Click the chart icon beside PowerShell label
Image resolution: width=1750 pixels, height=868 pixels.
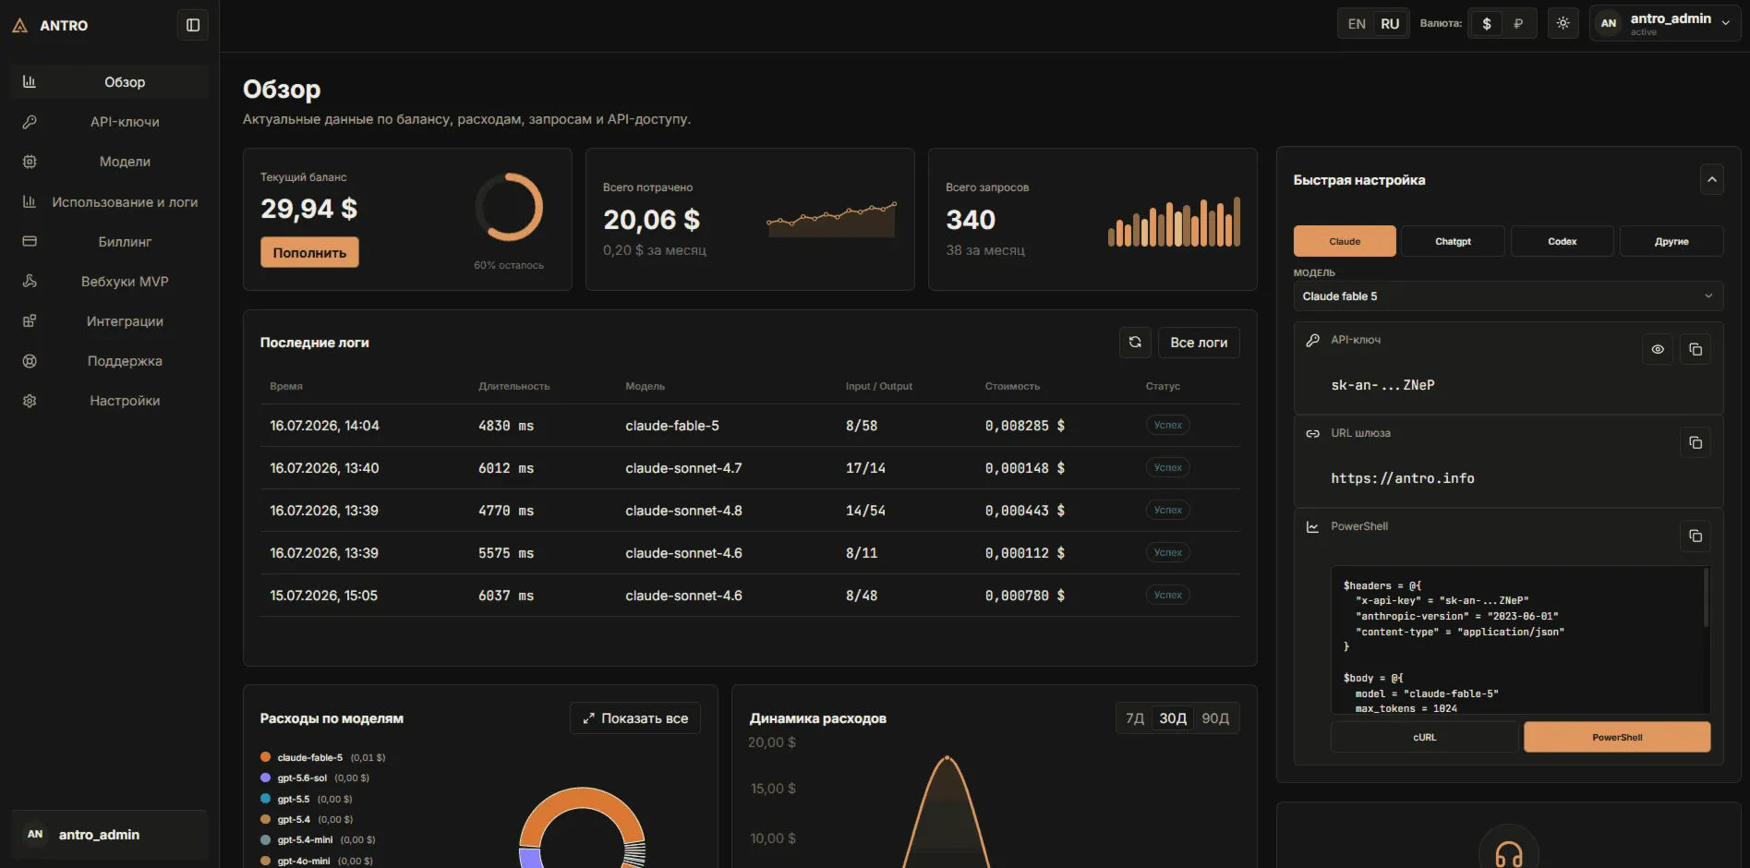[1312, 526]
